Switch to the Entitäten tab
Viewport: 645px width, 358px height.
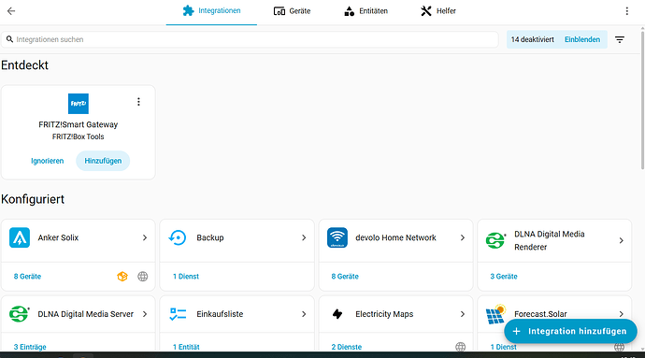click(365, 11)
